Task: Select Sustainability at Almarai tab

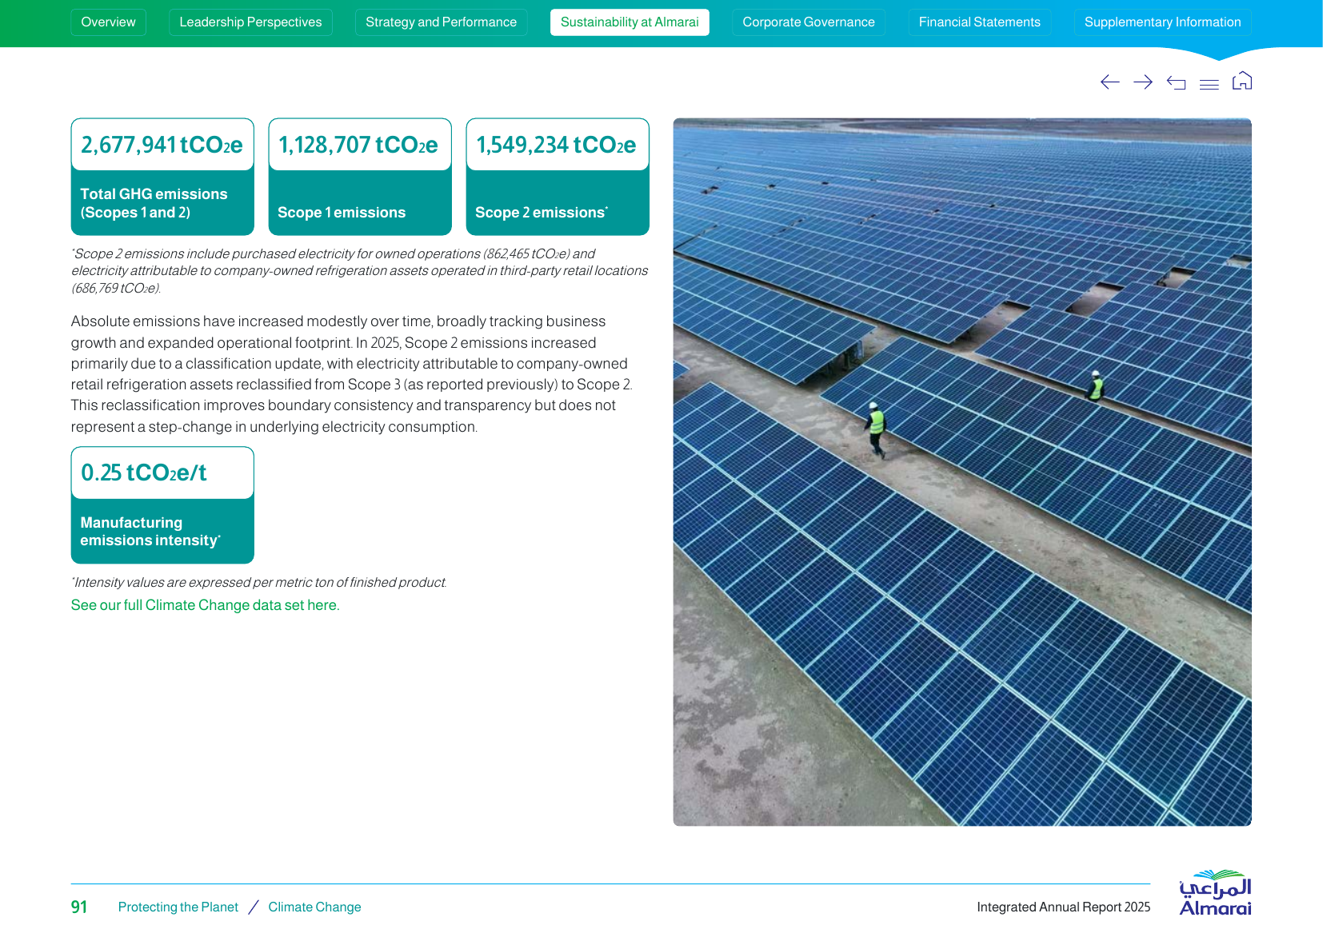Action: (630, 22)
